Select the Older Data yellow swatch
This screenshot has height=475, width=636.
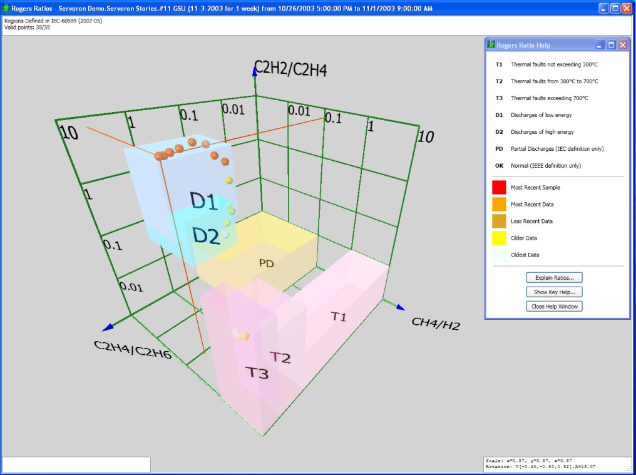point(499,238)
